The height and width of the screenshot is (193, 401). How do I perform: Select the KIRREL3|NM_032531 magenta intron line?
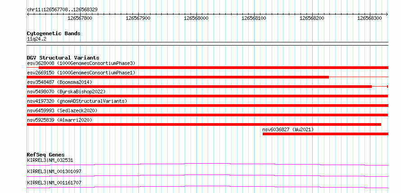pyautogui.click(x=207, y=164)
